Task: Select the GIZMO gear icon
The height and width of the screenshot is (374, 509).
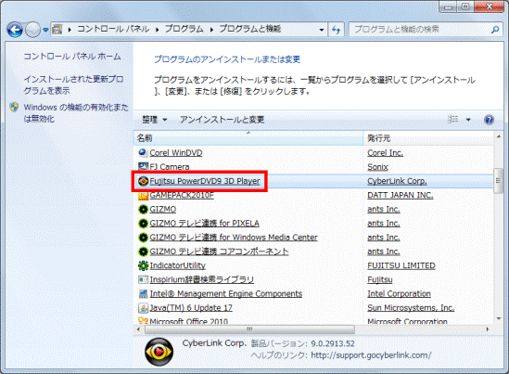Action: [x=143, y=209]
